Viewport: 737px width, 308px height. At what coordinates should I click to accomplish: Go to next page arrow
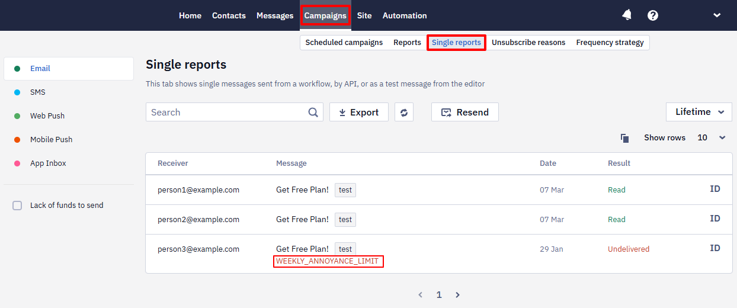pos(457,294)
